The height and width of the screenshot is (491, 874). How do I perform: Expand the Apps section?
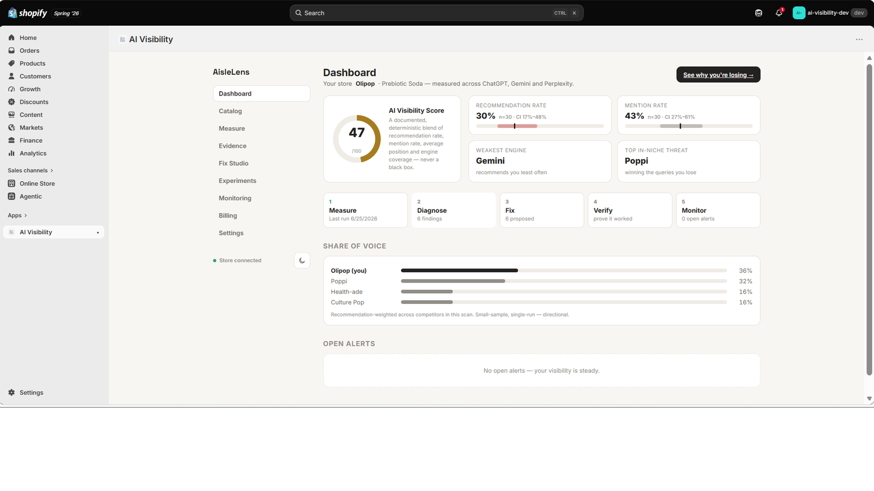(x=17, y=215)
